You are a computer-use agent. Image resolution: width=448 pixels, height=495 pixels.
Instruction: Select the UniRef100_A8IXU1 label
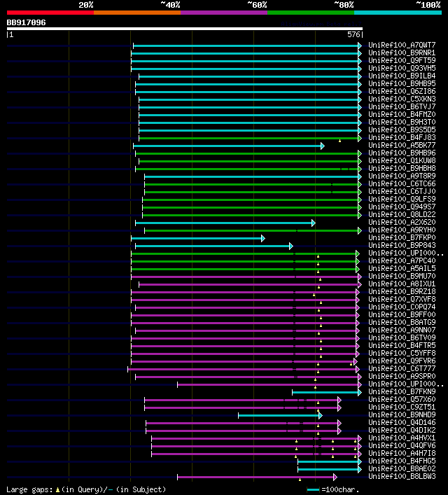[402, 284]
